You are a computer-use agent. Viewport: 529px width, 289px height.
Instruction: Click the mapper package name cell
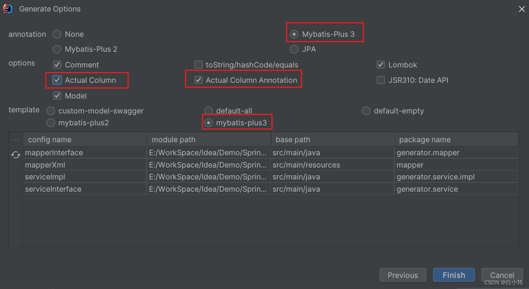pos(456,165)
